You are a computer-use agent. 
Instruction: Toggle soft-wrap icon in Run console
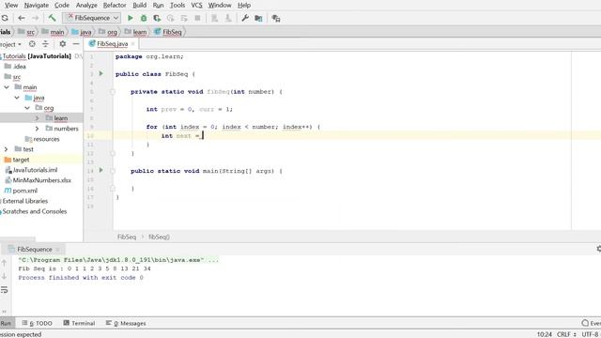(4, 290)
